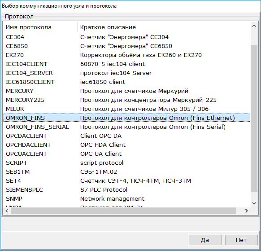Click description 'Протокол для контроллеров Omron (Fins Ethernet)'

pos(157,118)
